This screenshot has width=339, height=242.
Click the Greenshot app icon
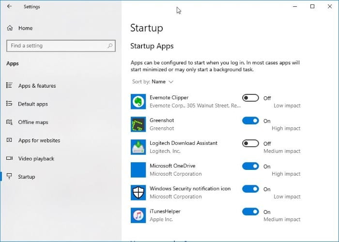[x=138, y=124]
